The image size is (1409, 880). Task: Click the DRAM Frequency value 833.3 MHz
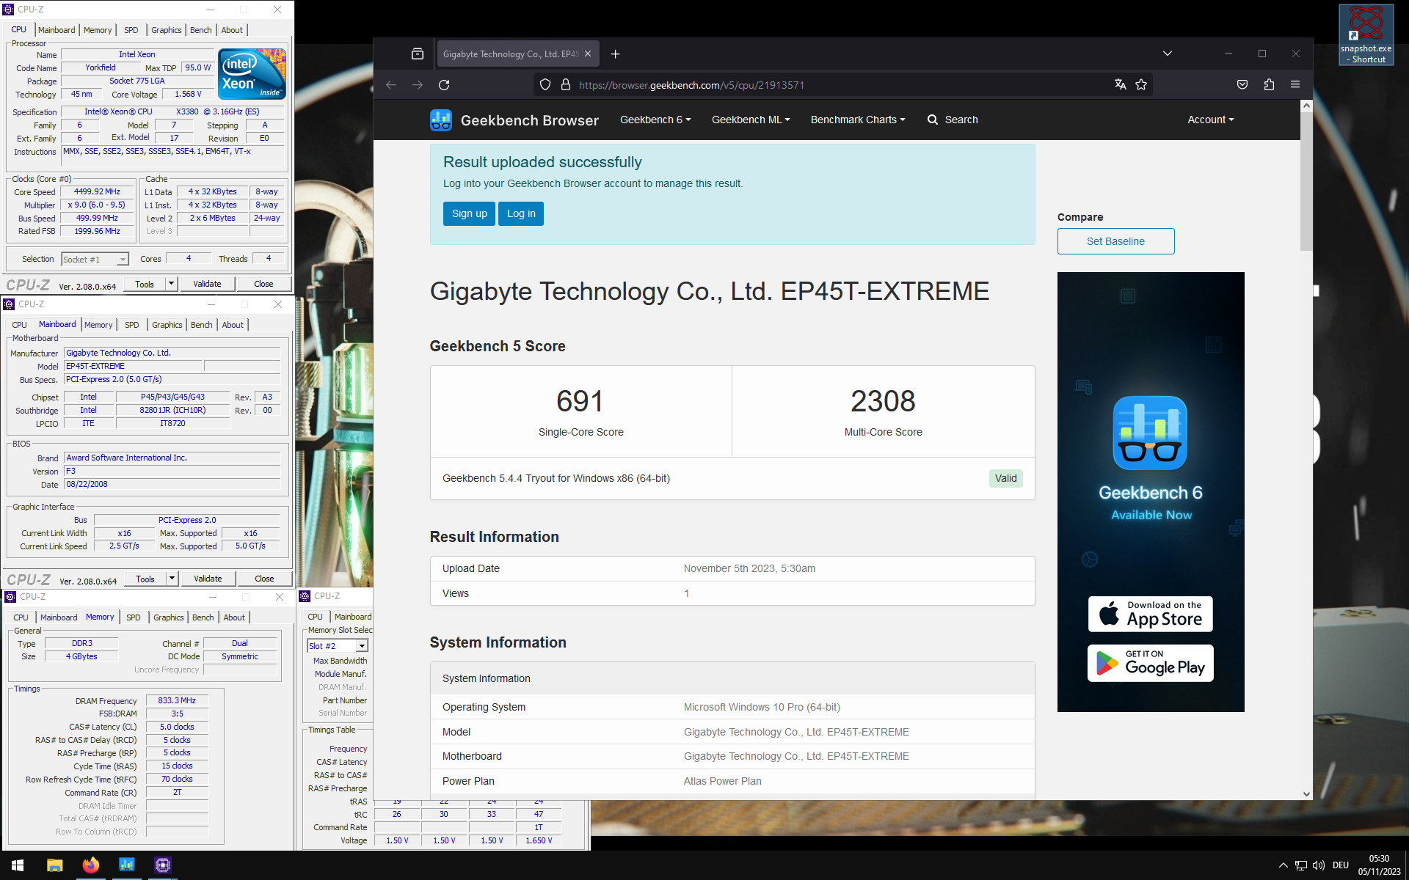click(177, 701)
